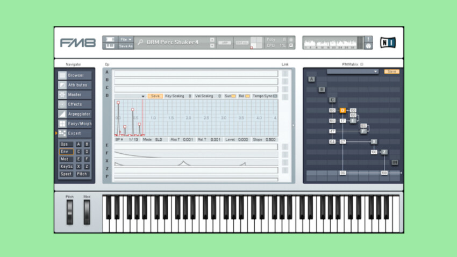Click Save As in header

pos(126,46)
